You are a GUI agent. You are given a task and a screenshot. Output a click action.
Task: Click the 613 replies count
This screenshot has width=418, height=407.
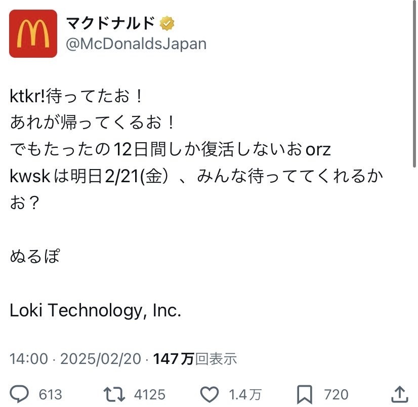50,394
